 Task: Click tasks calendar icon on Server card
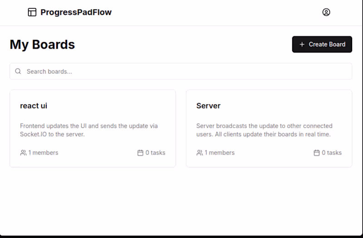(317, 153)
